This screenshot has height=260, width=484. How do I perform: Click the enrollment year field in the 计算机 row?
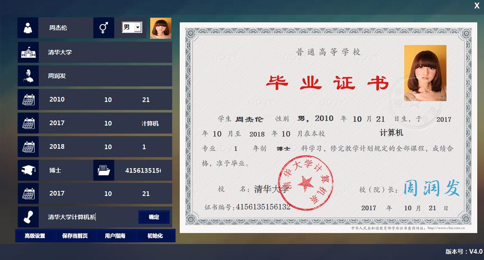point(57,123)
